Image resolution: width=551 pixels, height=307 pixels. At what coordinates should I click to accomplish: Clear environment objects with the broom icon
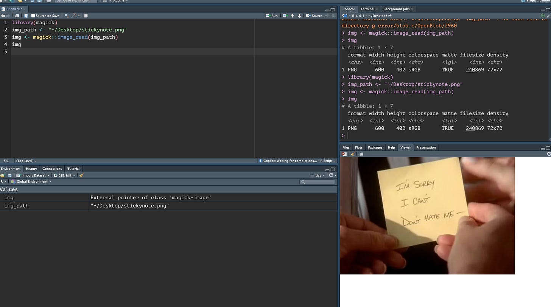81,175
